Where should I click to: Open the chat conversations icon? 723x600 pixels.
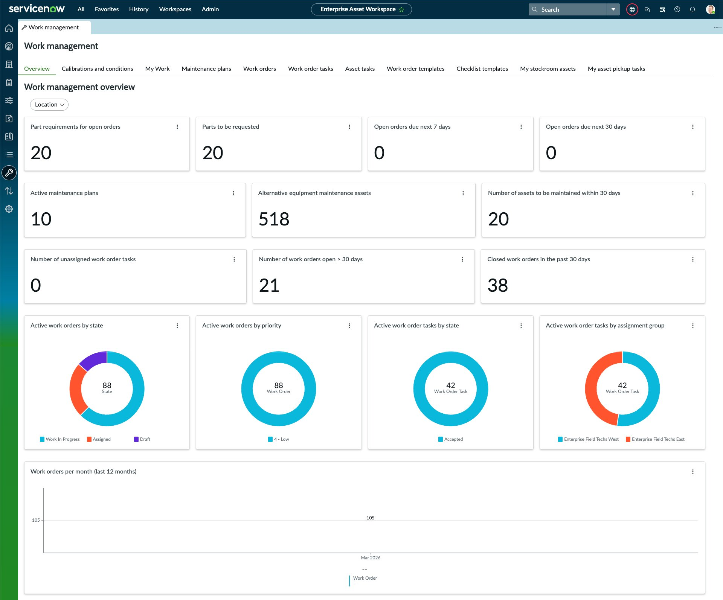click(647, 9)
